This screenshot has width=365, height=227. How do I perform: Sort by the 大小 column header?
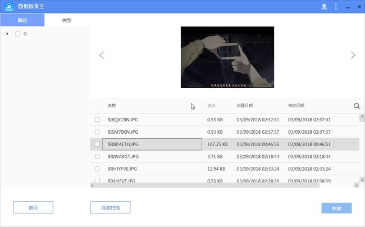click(211, 106)
